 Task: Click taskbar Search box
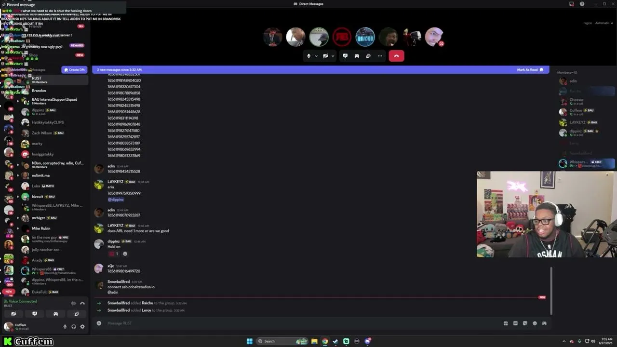pos(282,341)
